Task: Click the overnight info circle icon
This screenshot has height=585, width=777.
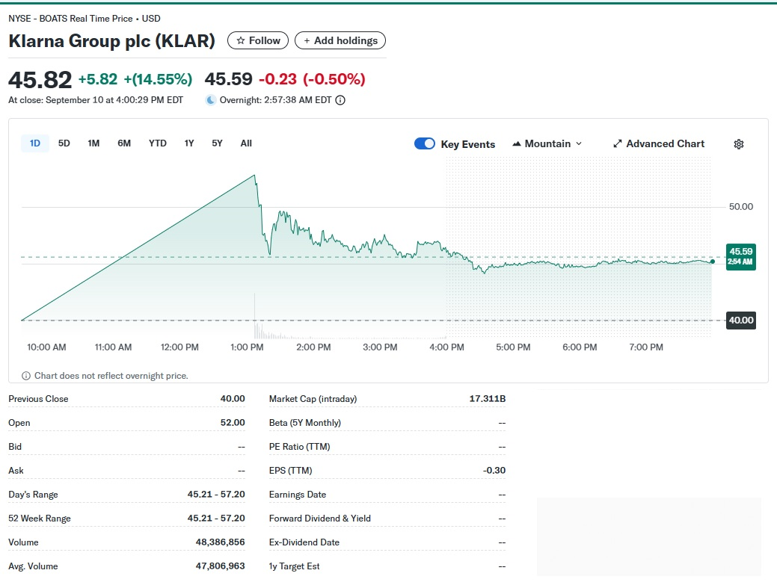Action: (x=340, y=100)
